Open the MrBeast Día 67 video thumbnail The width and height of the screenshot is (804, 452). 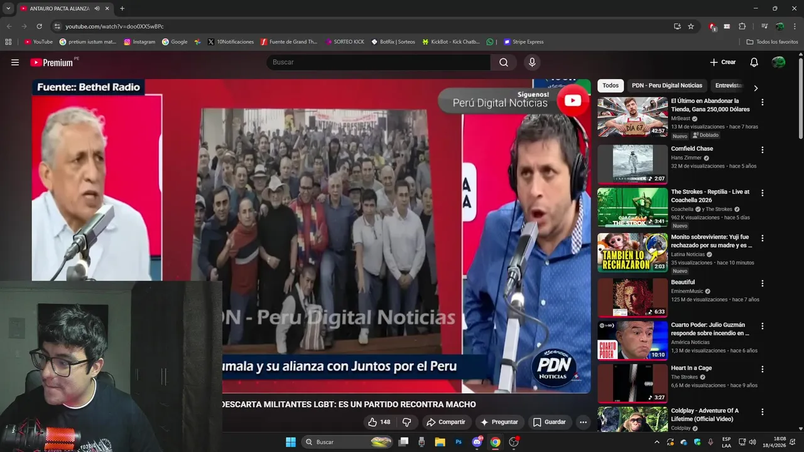(633, 117)
